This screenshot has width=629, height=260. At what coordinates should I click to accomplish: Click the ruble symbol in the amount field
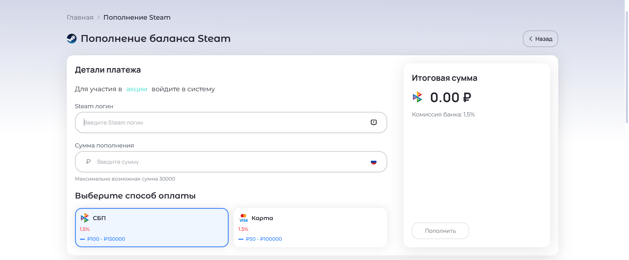(88, 162)
